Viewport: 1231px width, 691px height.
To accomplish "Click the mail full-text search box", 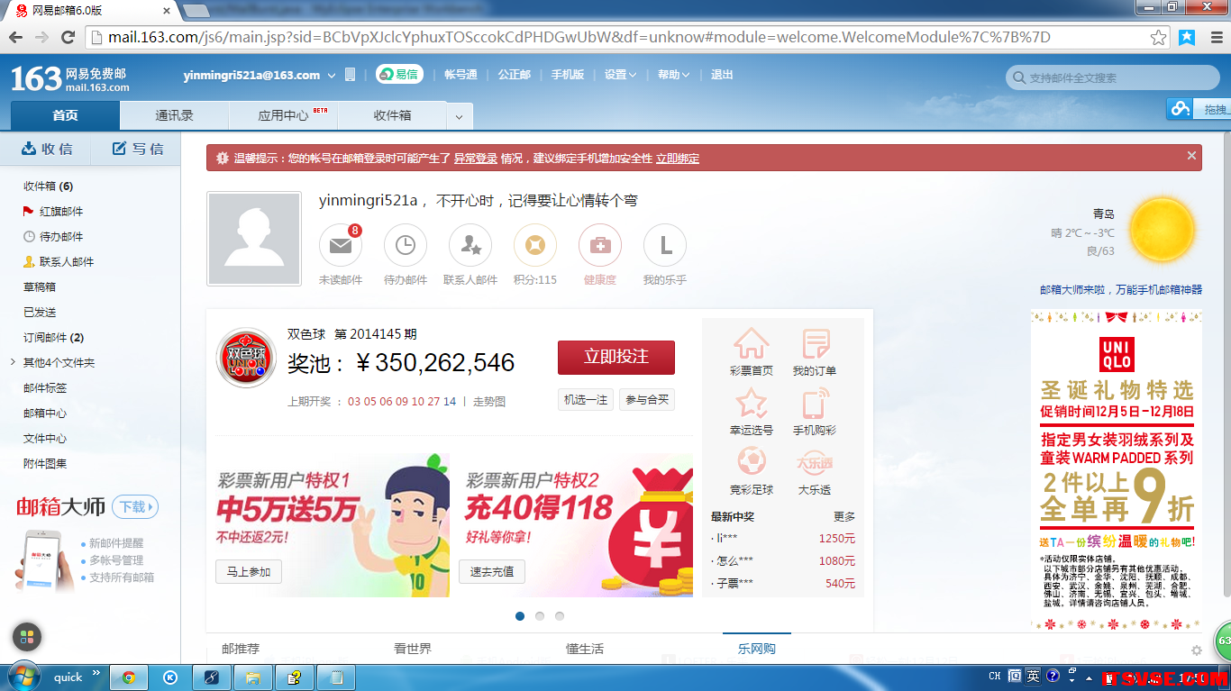I will point(1113,77).
